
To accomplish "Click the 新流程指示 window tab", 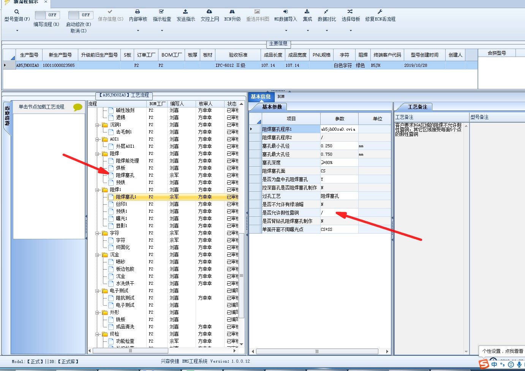I will [26, 2].
